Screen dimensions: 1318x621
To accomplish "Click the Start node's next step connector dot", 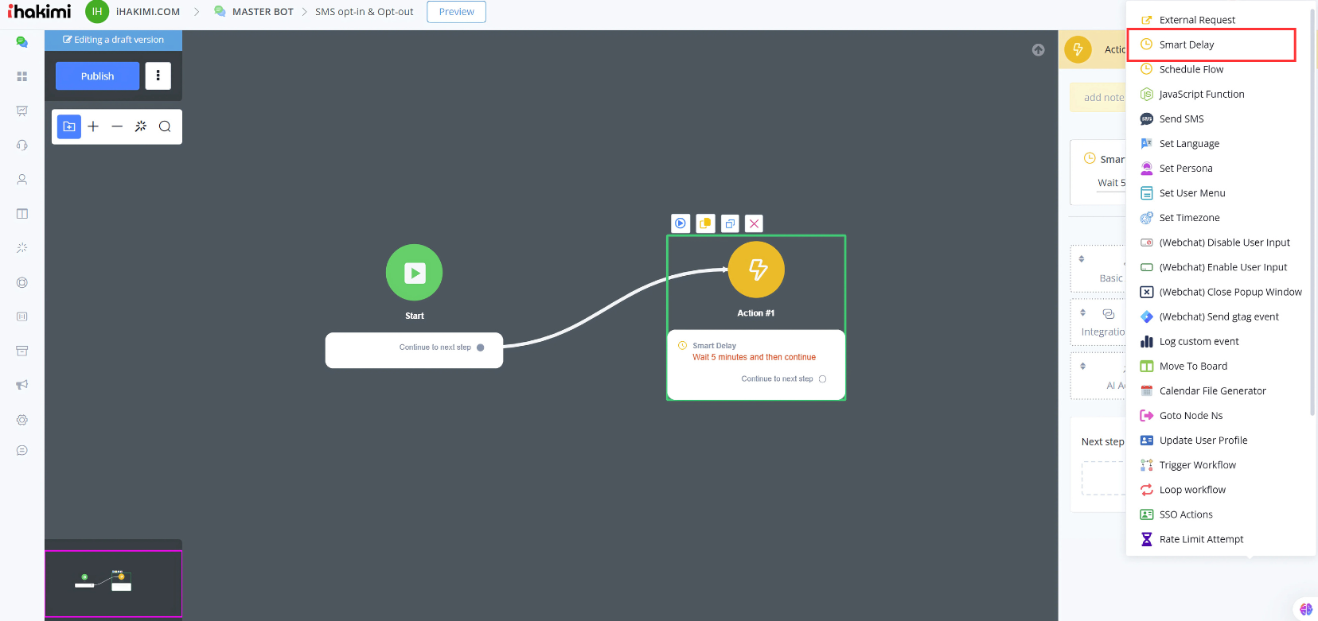I will tap(480, 347).
